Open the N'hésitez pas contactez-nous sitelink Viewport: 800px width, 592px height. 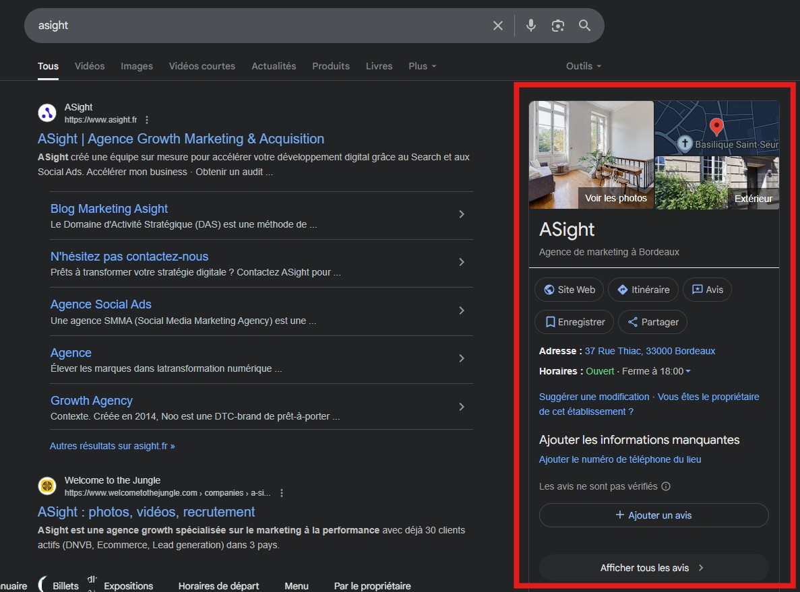[129, 257]
